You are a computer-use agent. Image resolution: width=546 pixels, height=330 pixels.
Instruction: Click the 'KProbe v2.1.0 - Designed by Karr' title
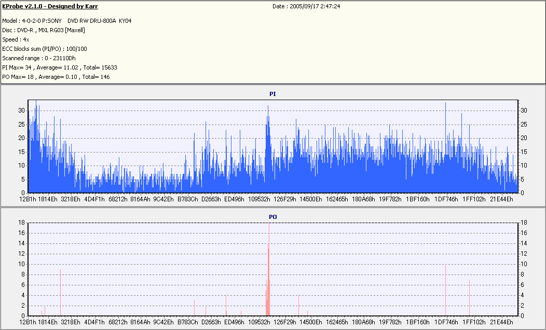click(x=50, y=6)
